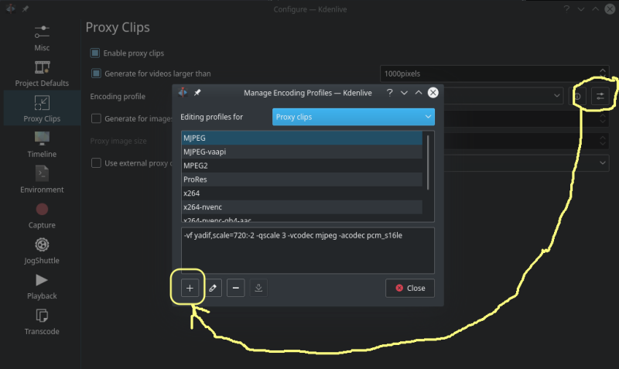Open the Editing profiles for Proxy clips dropdown

point(354,117)
